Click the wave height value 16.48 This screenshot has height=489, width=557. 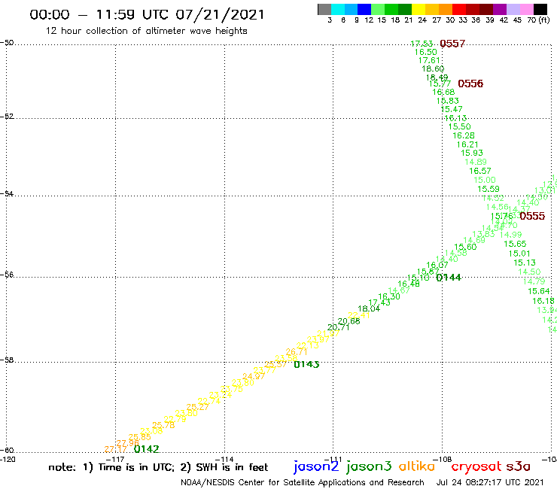pyautogui.click(x=408, y=284)
